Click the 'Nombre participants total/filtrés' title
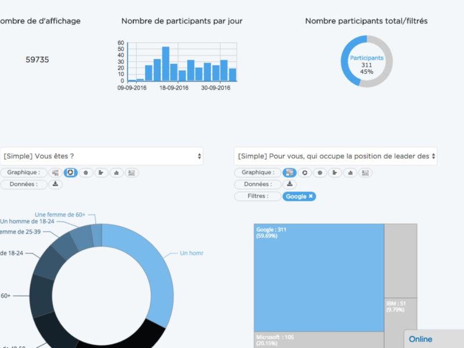464x348 pixels. click(x=367, y=21)
